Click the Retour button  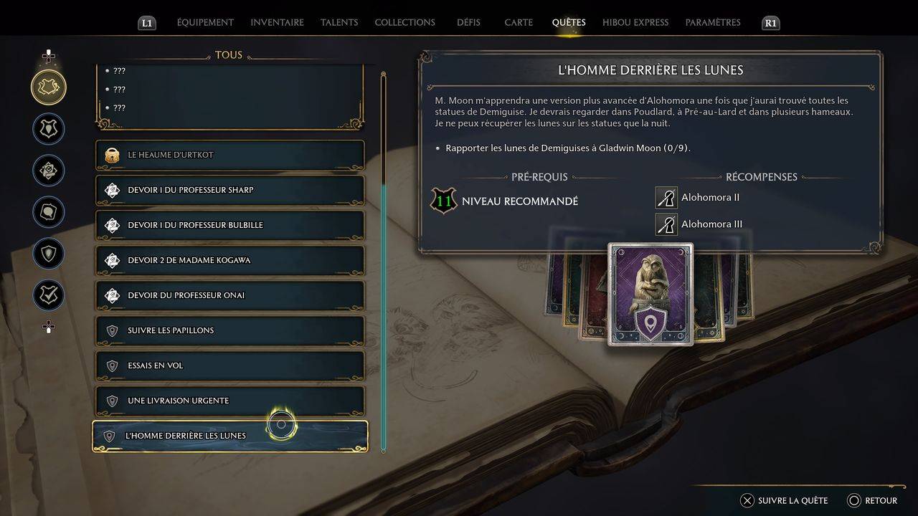[x=872, y=500]
